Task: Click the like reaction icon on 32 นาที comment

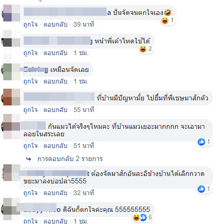Action: [201, 189]
